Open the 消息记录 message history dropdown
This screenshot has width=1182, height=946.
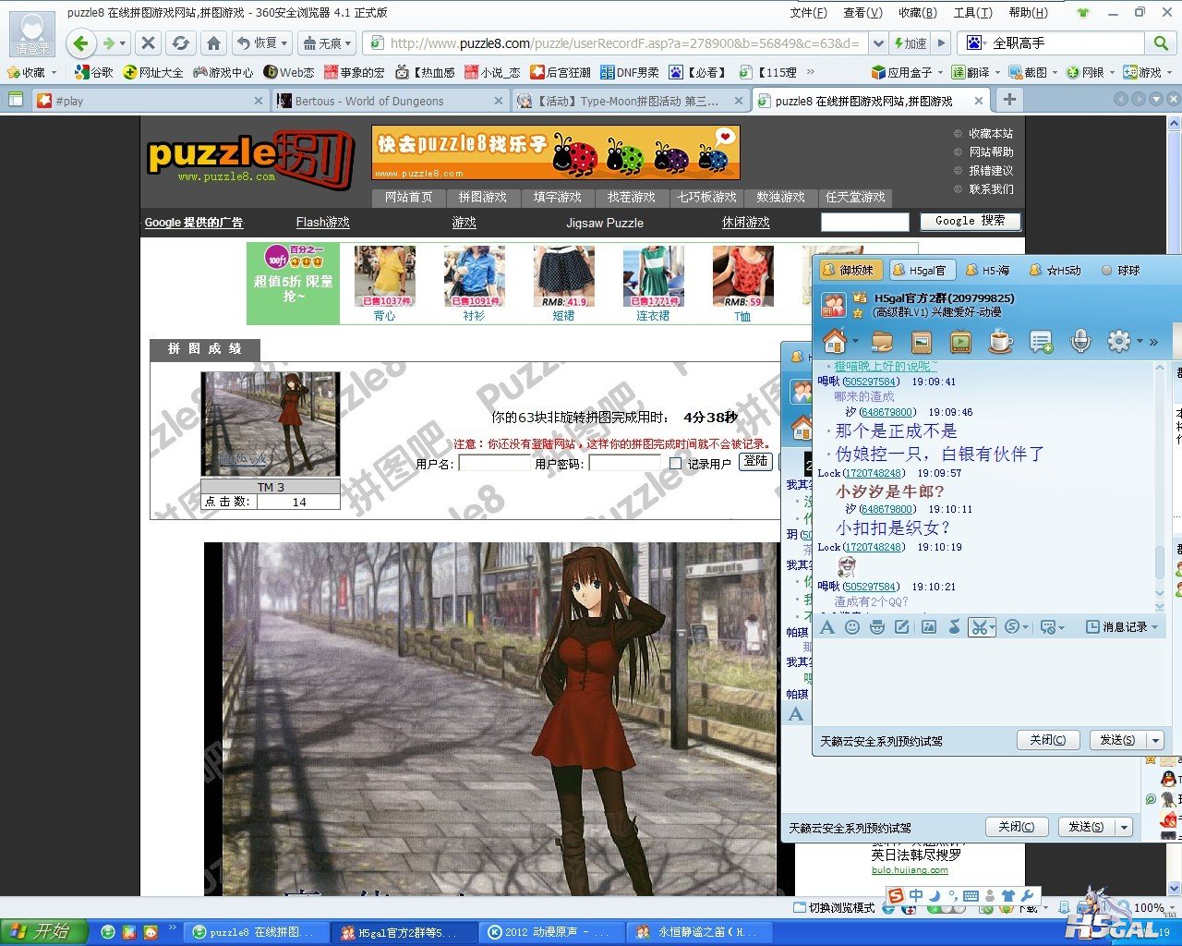[1122, 627]
